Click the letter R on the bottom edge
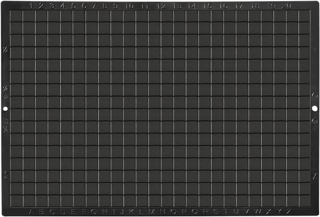 pos(206,212)
